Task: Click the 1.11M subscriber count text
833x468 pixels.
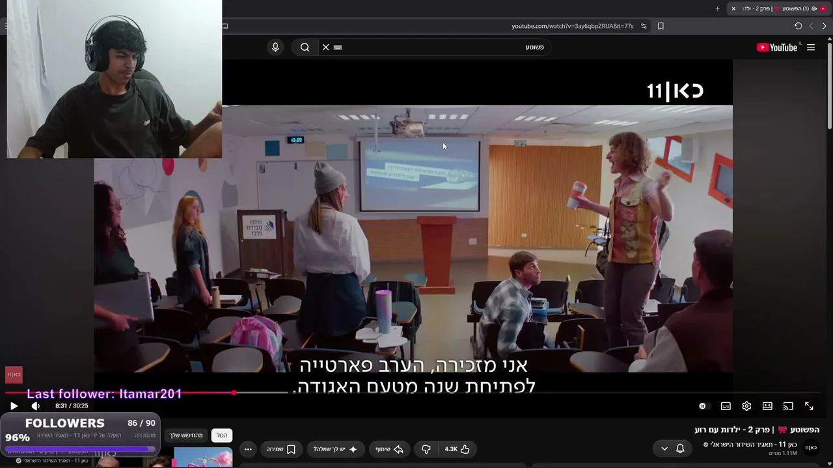Action: click(x=783, y=454)
